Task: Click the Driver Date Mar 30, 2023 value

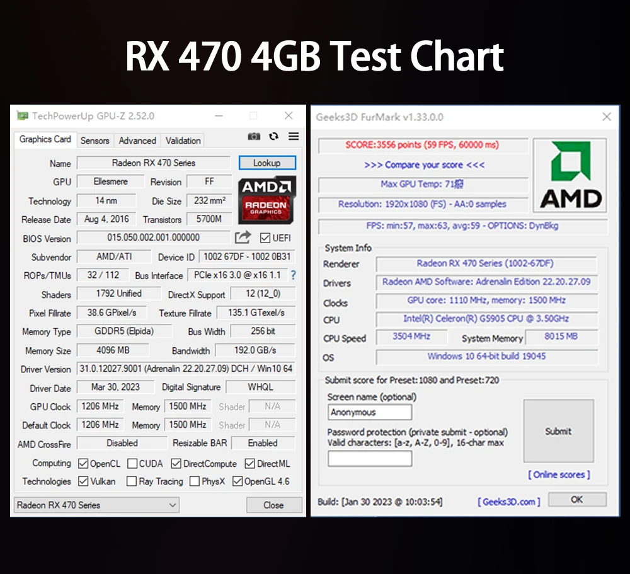Action: [x=115, y=387]
